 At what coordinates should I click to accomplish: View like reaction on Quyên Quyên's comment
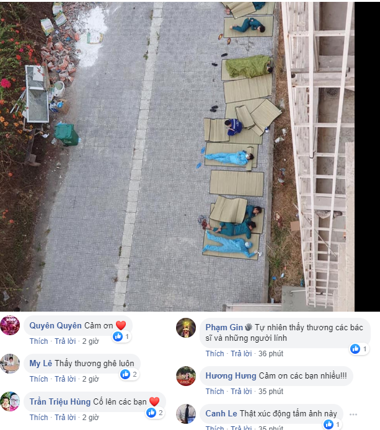(122, 336)
